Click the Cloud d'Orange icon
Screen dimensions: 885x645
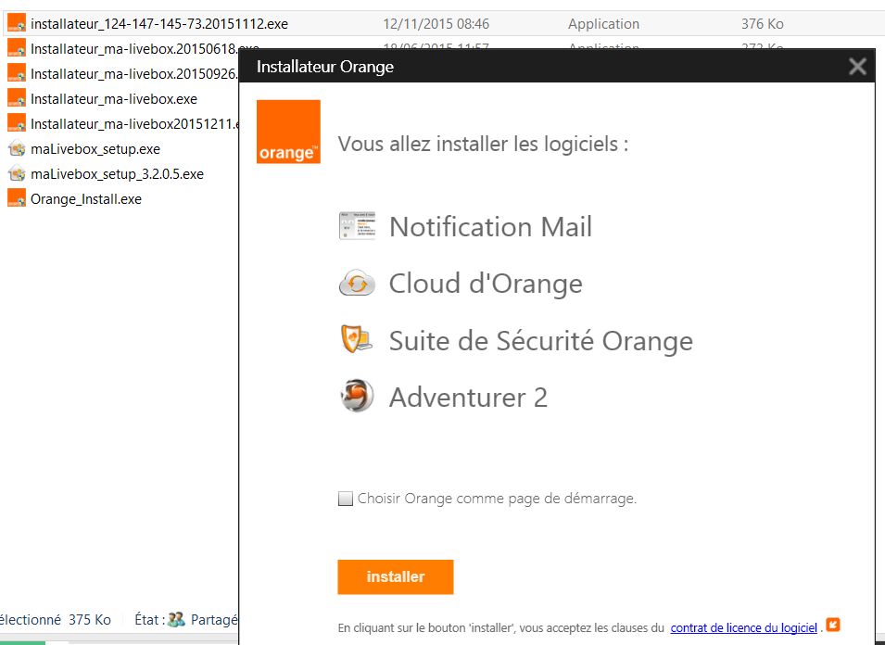pos(357,284)
